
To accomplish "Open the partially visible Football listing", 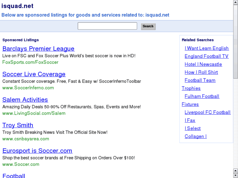I will click(14, 176).
